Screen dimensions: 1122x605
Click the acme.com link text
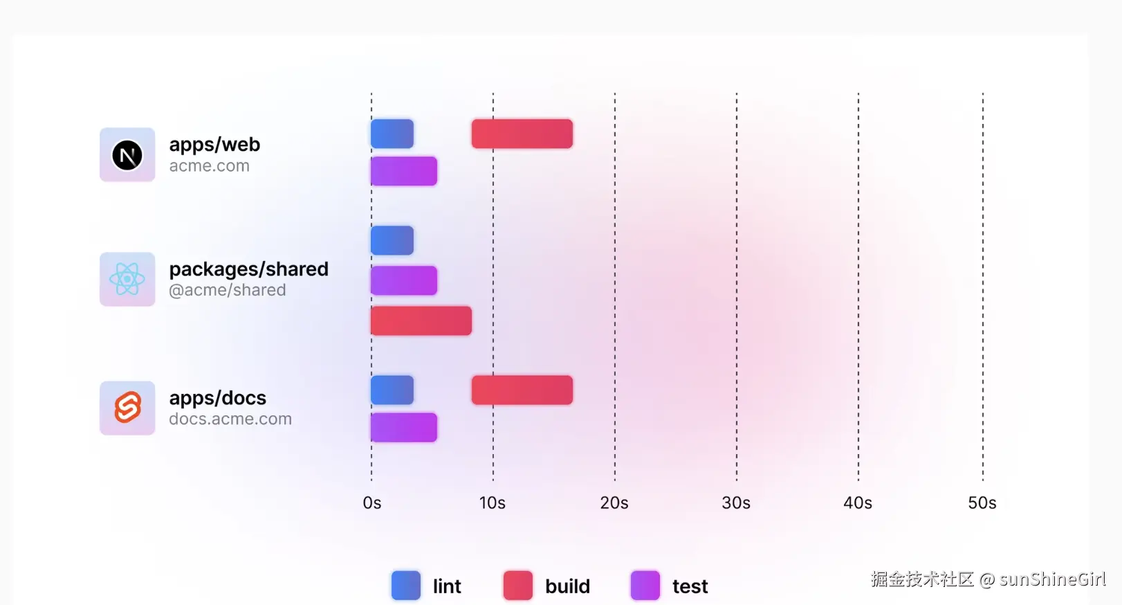coord(209,166)
